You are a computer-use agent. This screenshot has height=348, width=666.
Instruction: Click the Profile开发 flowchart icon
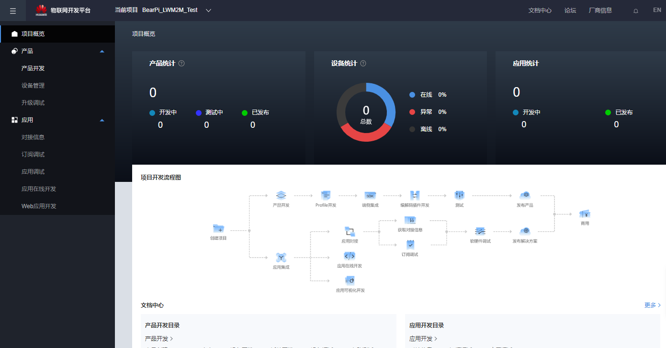click(x=326, y=195)
